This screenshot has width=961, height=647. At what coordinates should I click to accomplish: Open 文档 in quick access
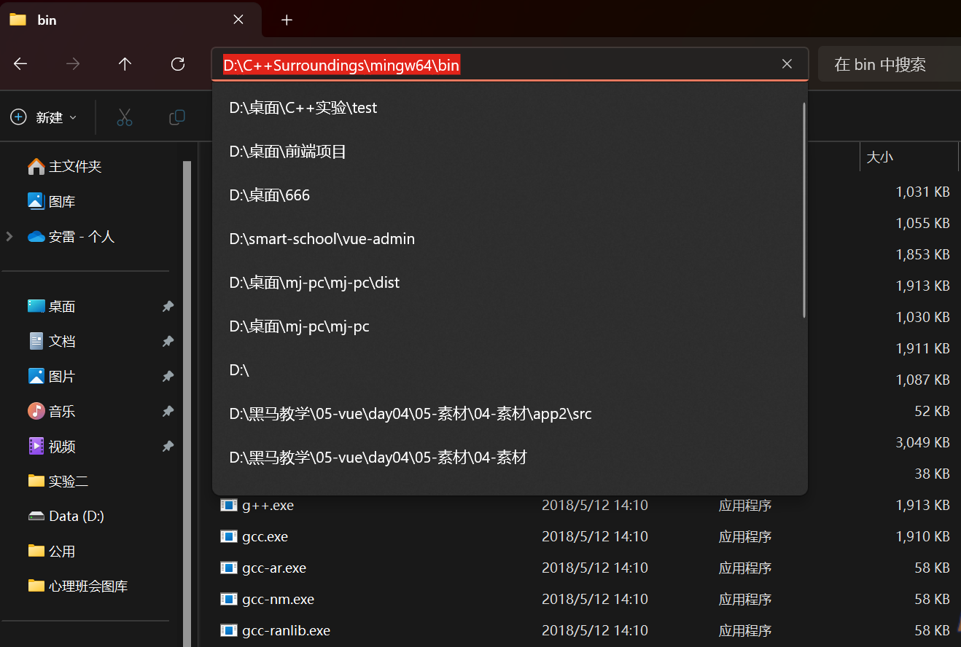(51, 342)
